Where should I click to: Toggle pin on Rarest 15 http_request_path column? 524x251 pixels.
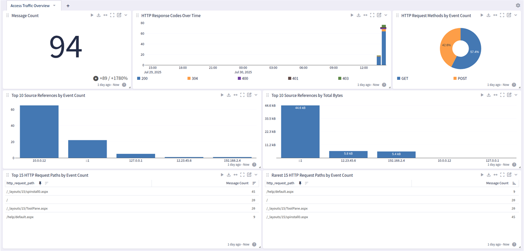300,183
